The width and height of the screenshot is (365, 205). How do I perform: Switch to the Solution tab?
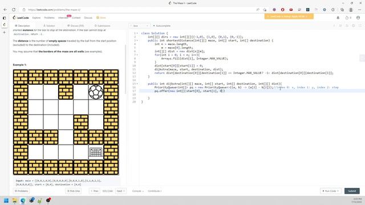49,26
